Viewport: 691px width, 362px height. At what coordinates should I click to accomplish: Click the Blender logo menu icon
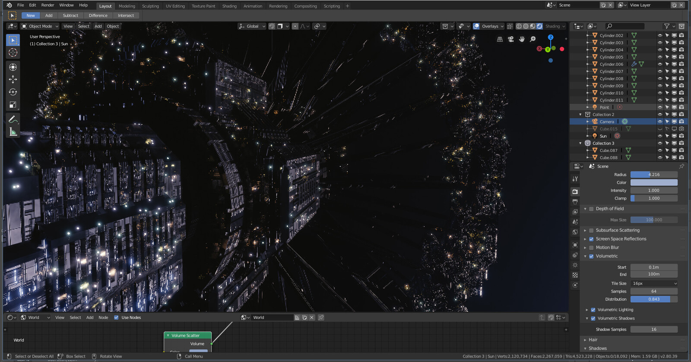tap(9, 5)
